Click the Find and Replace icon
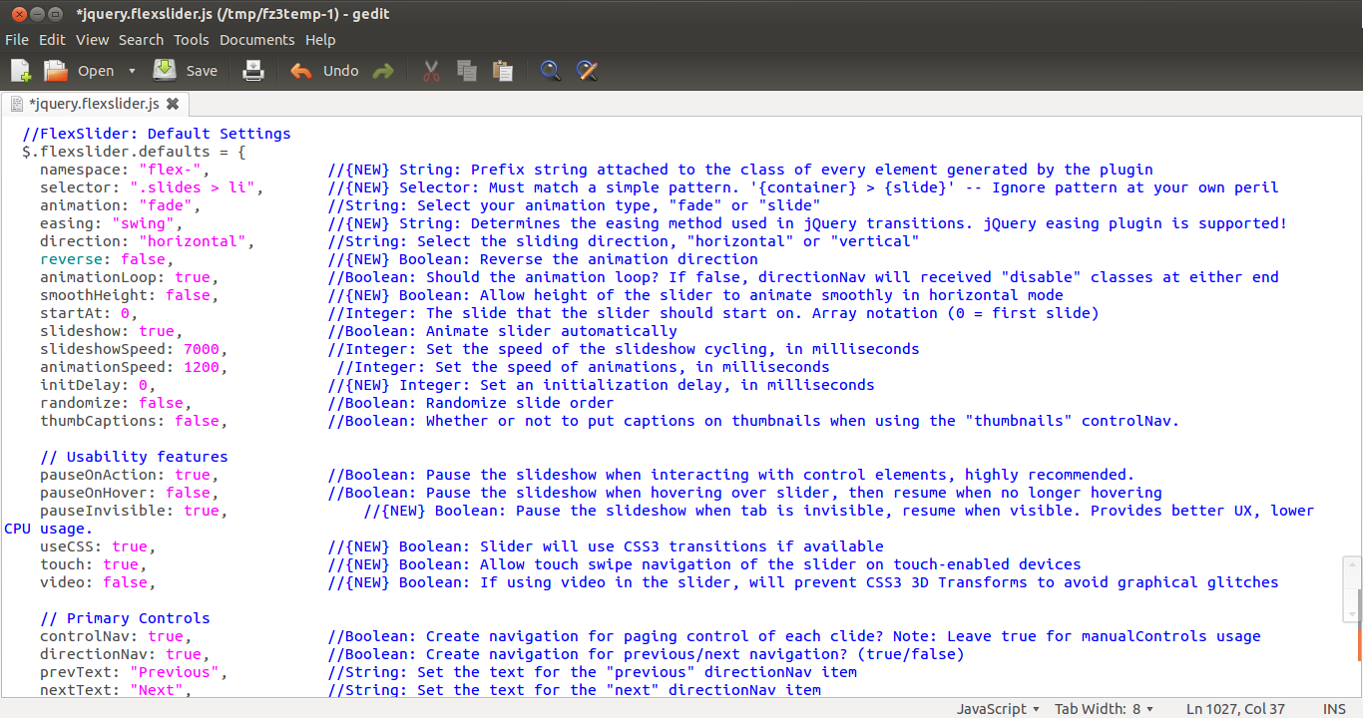Screen dimensions: 1363x718 (587, 71)
